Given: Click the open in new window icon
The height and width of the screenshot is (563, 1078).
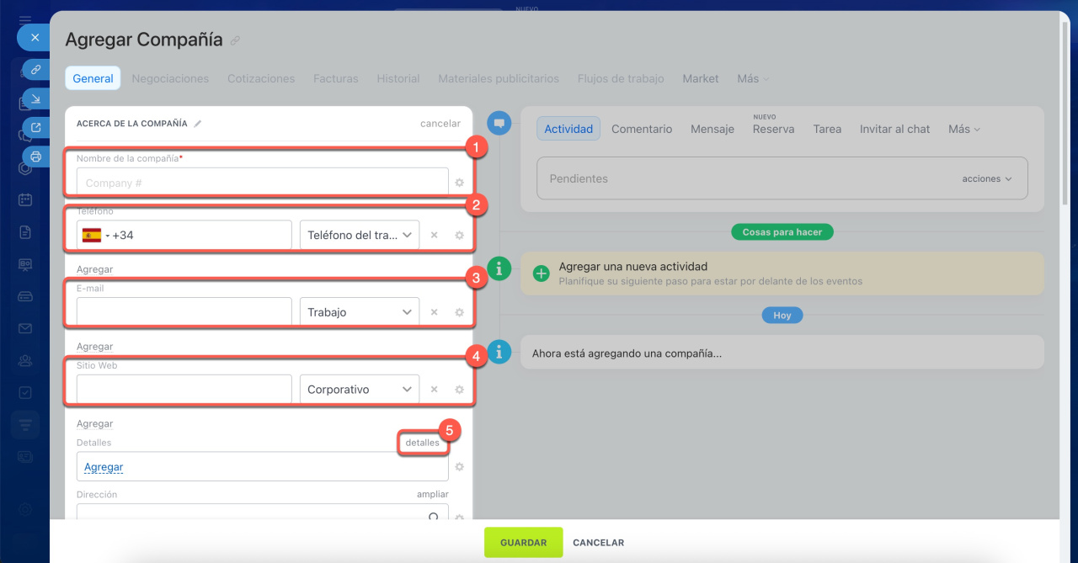Looking at the screenshot, I should 35,128.
